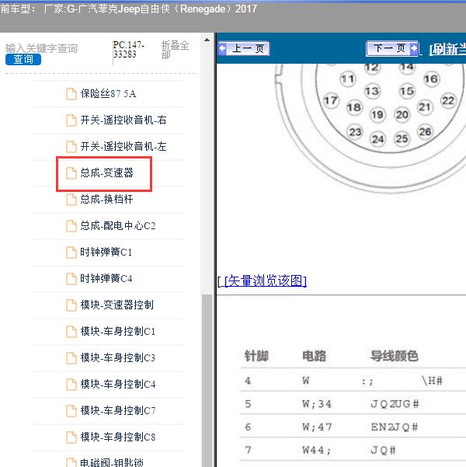Image resolution: width=466 pixels, height=467 pixels.
Task: Click pin 19 in the connector diagram
Action: (x=377, y=114)
